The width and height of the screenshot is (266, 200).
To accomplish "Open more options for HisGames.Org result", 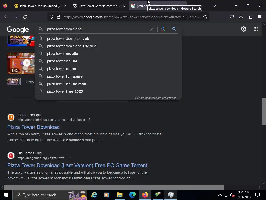I will point(70,158).
